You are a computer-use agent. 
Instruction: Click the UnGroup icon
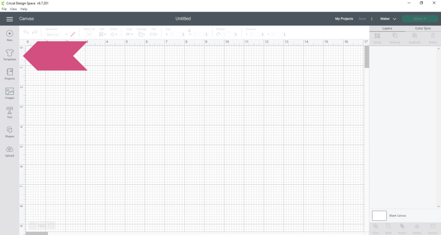pyautogui.click(x=395, y=36)
